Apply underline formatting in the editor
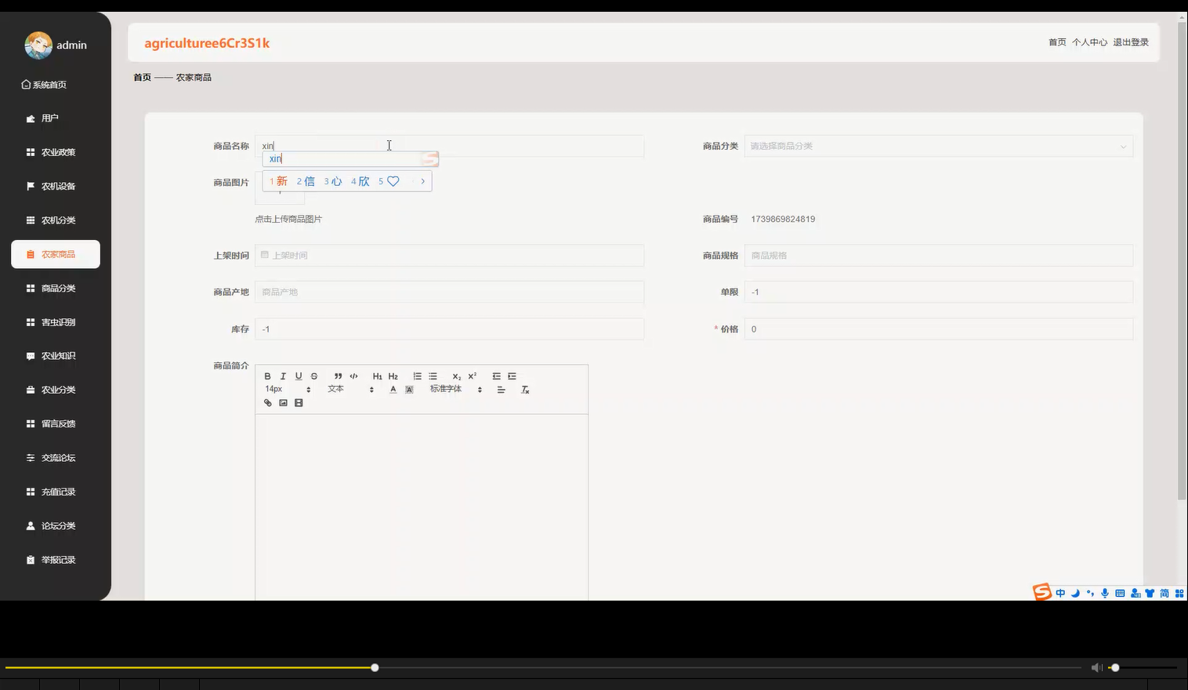 click(299, 376)
